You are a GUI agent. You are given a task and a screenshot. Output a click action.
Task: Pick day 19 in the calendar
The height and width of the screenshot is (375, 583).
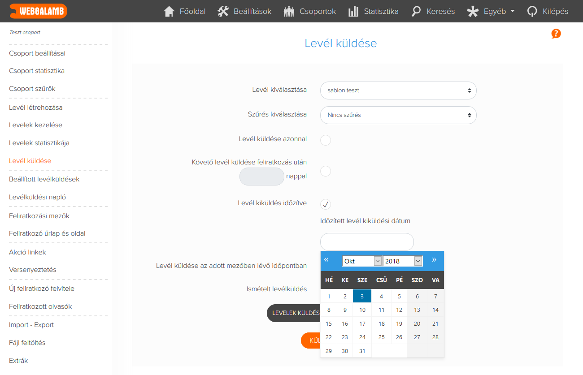(399, 324)
